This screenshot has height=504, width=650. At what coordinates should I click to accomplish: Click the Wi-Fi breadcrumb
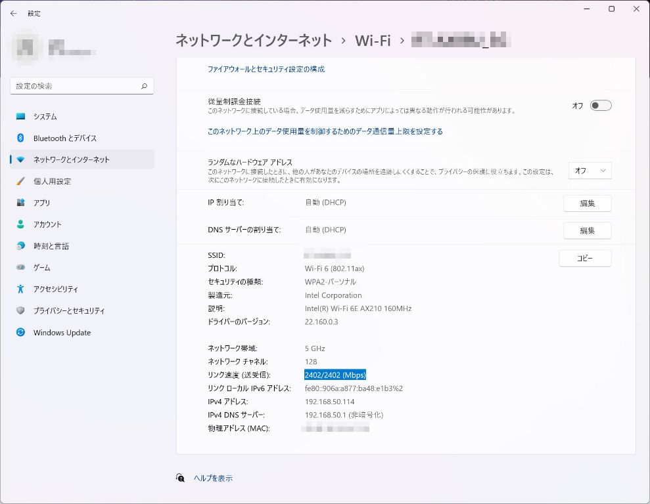(x=373, y=40)
